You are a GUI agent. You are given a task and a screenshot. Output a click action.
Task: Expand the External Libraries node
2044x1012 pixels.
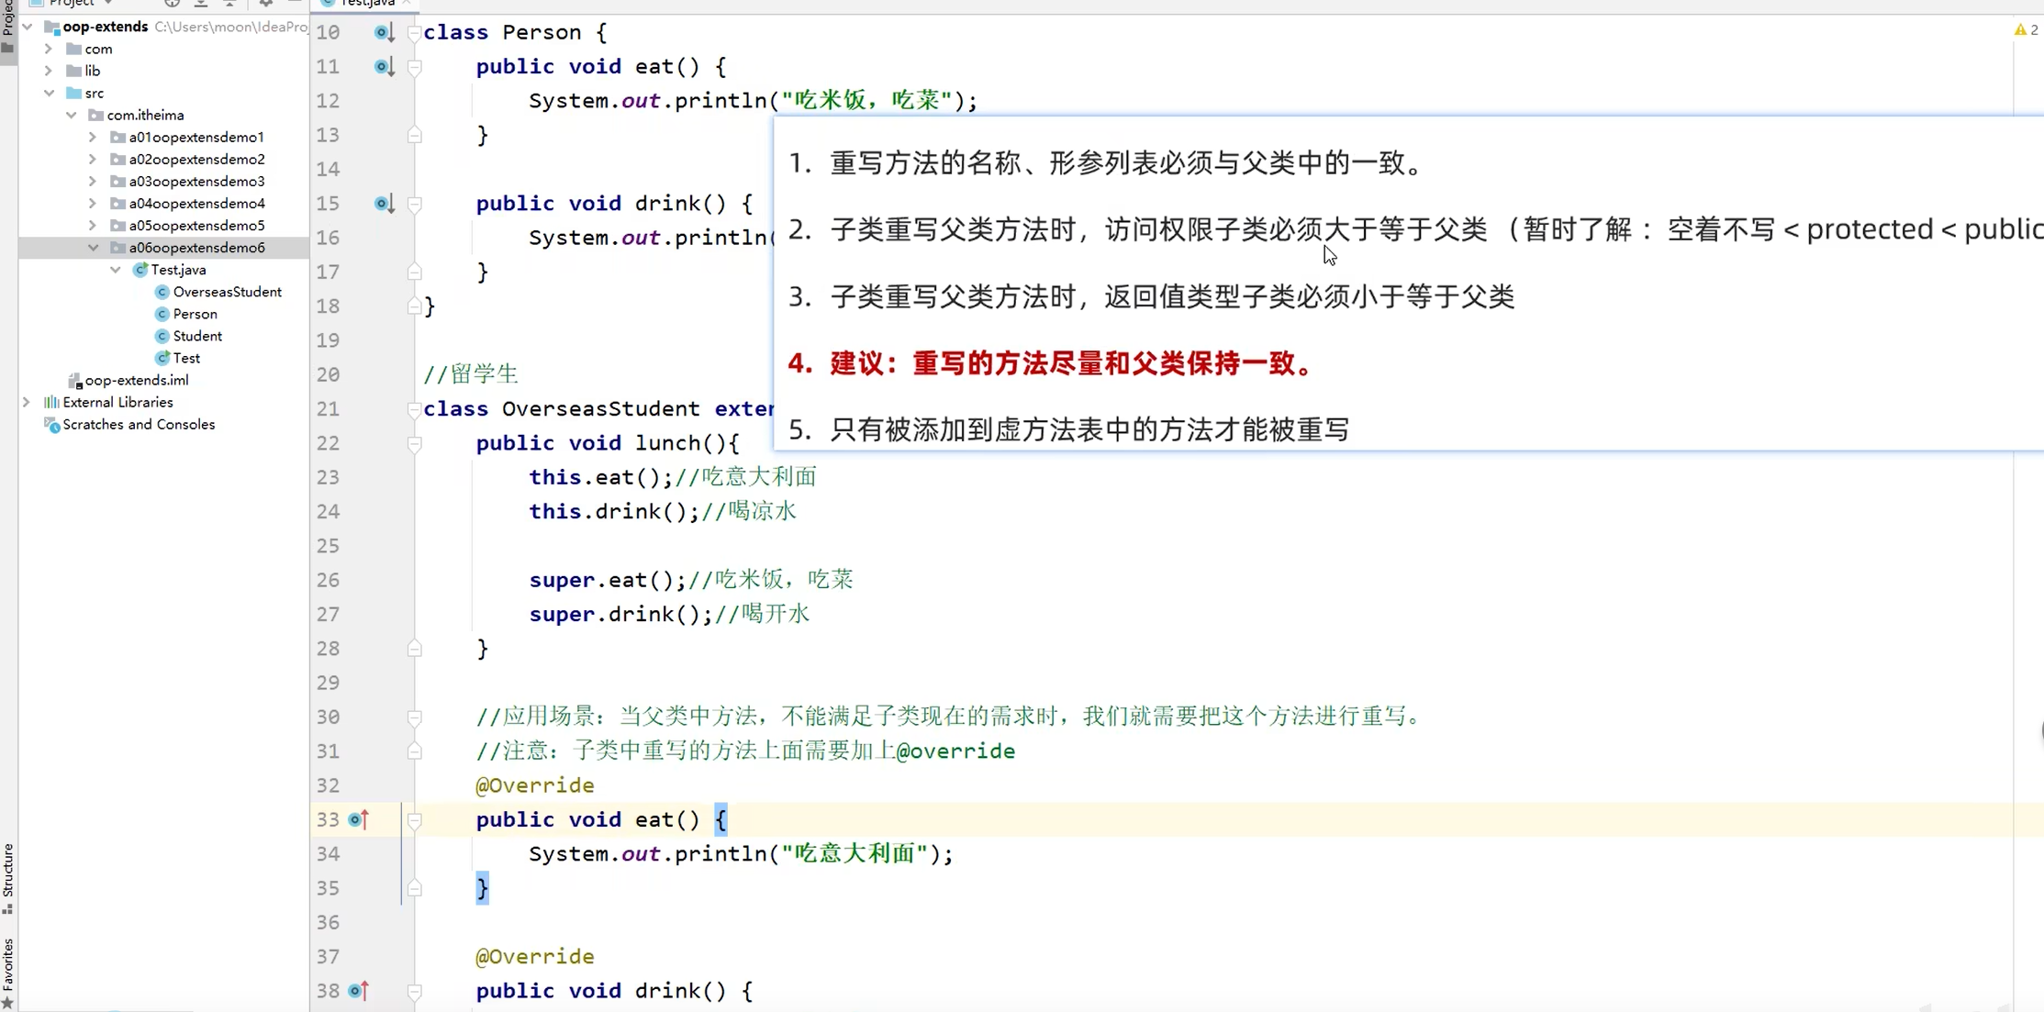click(x=27, y=402)
